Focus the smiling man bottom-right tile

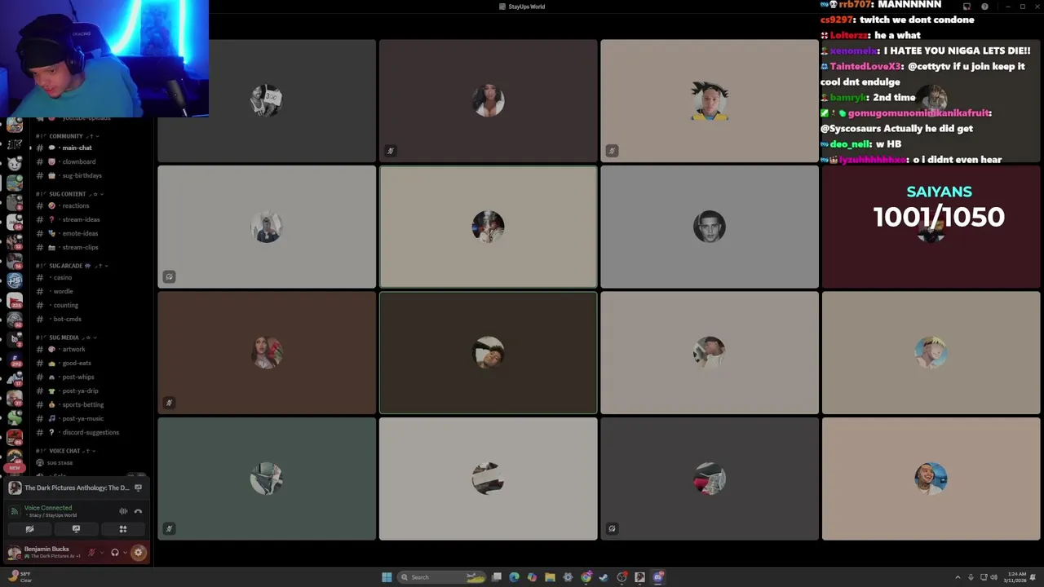pos(931,479)
